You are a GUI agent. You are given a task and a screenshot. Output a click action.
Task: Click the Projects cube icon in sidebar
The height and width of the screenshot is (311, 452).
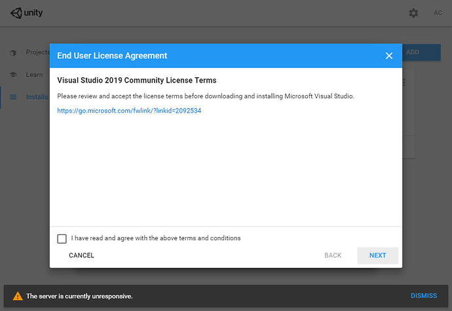tap(13, 53)
